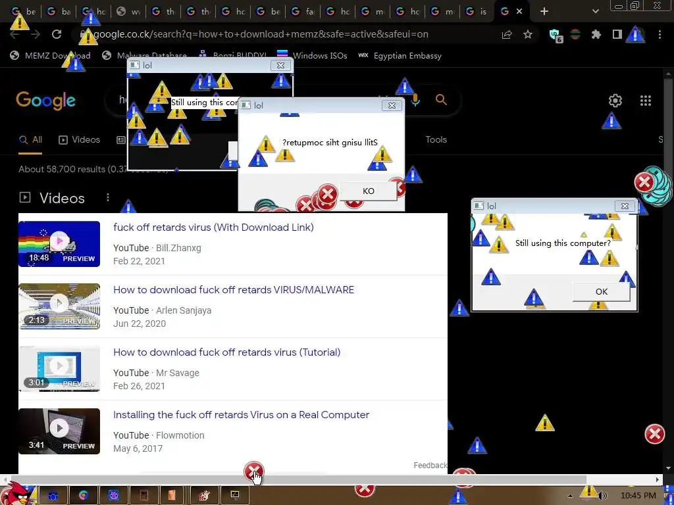Open the search Tools options
This screenshot has height=505, width=674.
tap(436, 139)
